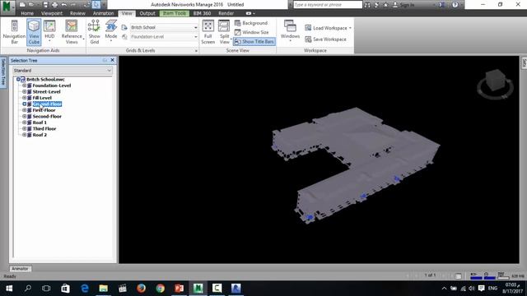The width and height of the screenshot is (527, 296).
Task: Open the Split View options
Action: [x=224, y=32]
